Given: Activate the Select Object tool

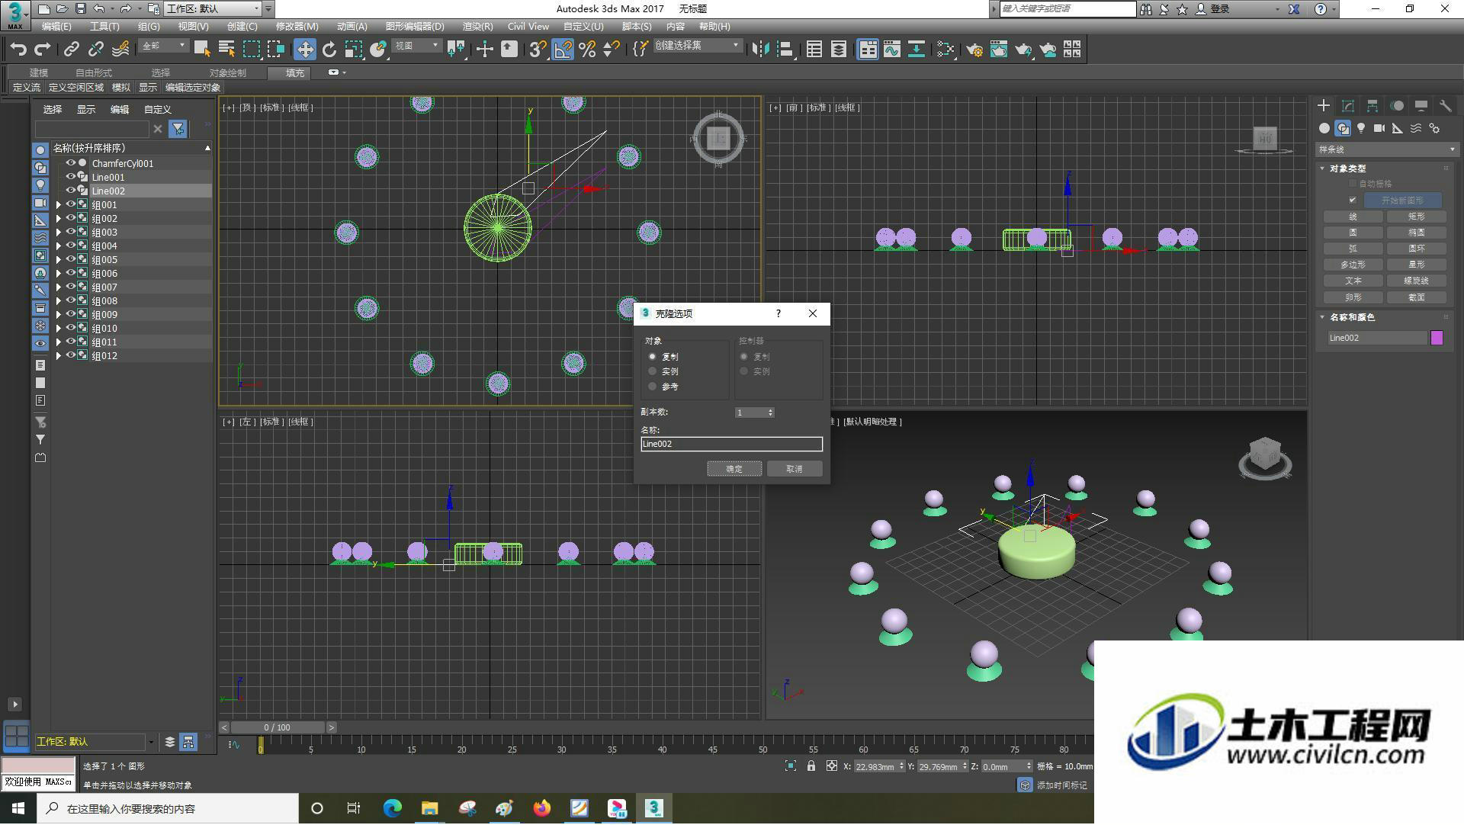Looking at the screenshot, I should 202,50.
